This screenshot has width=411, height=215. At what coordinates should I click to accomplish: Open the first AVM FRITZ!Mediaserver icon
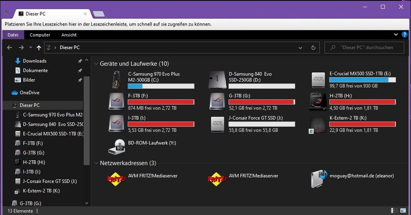point(116,179)
